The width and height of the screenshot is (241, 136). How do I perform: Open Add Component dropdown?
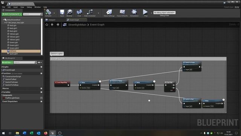pyautogui.click(x=12, y=14)
